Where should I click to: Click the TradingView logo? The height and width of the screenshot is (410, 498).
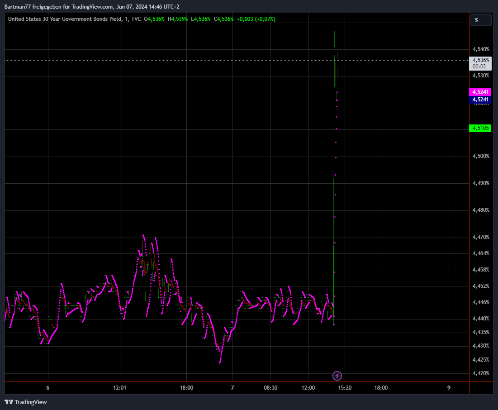[x=26, y=402]
